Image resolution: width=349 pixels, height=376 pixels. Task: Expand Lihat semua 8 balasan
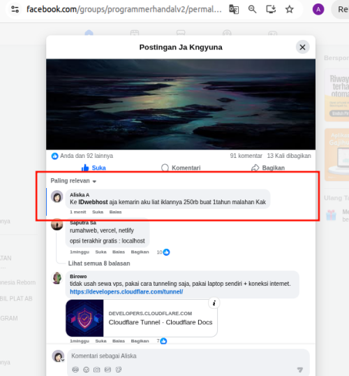(99, 263)
